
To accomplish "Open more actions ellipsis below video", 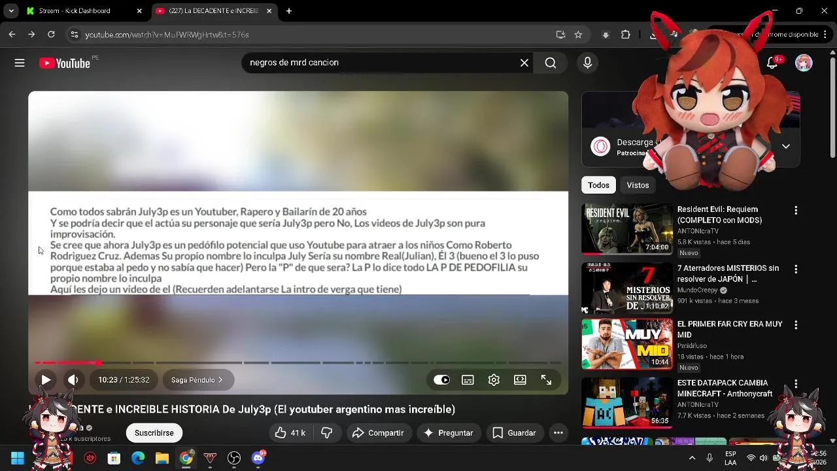I will [558, 433].
